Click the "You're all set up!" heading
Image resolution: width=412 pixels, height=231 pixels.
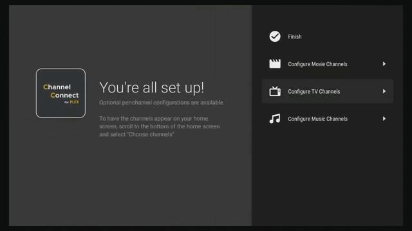tap(152, 88)
